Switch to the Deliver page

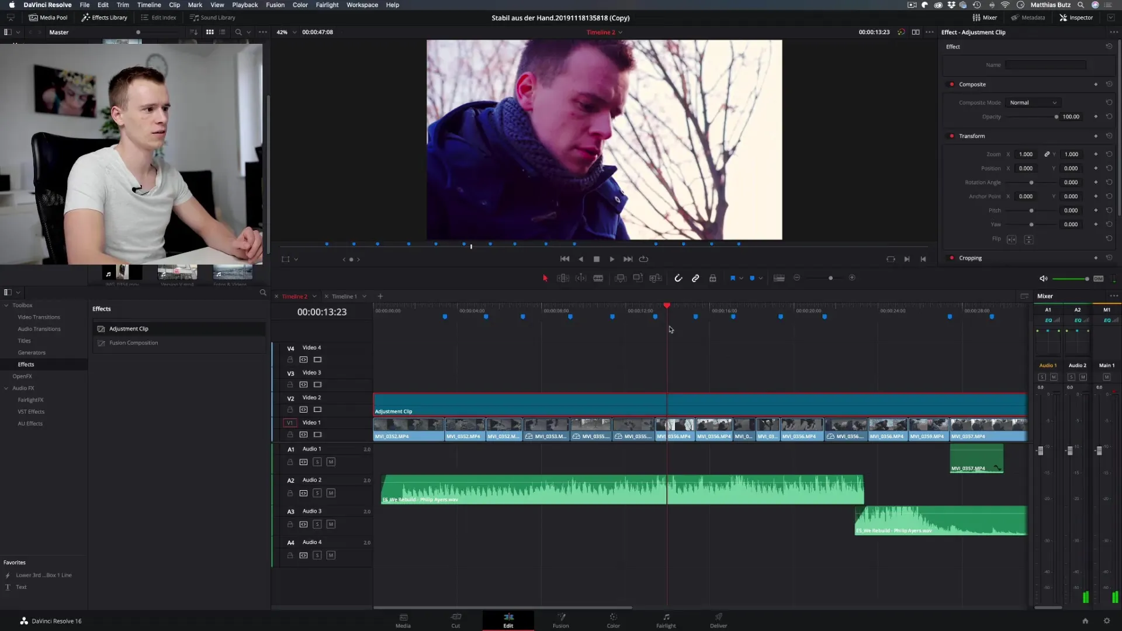point(718,620)
